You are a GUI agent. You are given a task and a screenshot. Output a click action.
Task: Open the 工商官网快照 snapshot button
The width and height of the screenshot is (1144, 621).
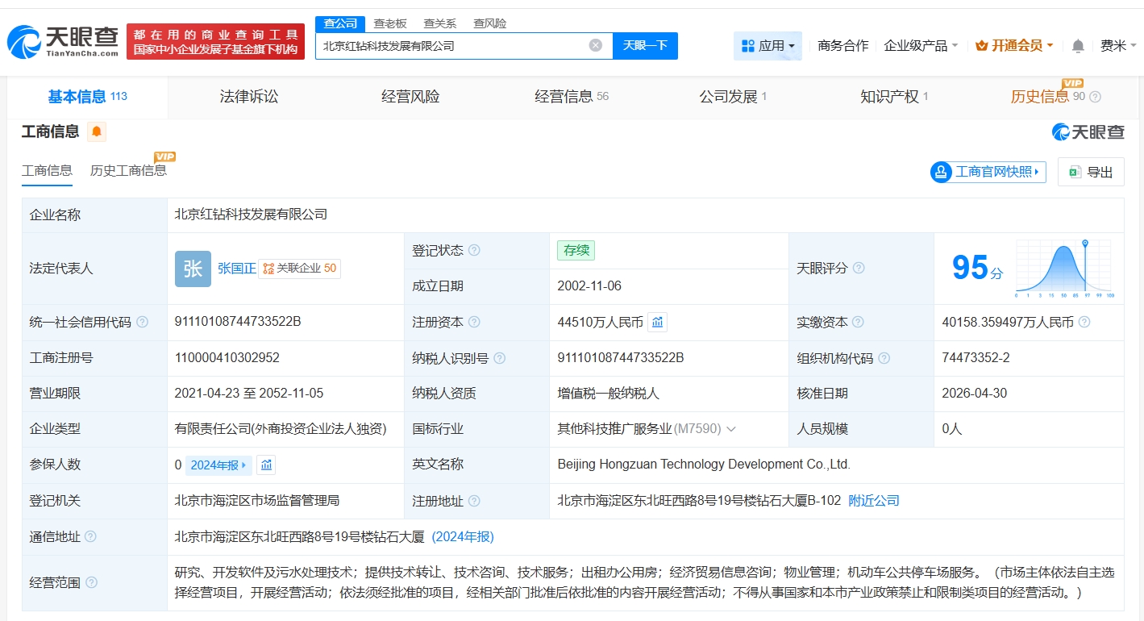[988, 172]
